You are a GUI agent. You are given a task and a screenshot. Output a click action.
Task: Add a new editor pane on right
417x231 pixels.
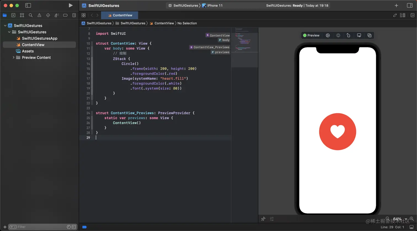pyautogui.click(x=413, y=15)
